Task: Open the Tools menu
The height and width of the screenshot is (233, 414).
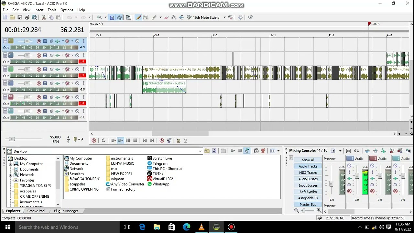Action: [52, 10]
